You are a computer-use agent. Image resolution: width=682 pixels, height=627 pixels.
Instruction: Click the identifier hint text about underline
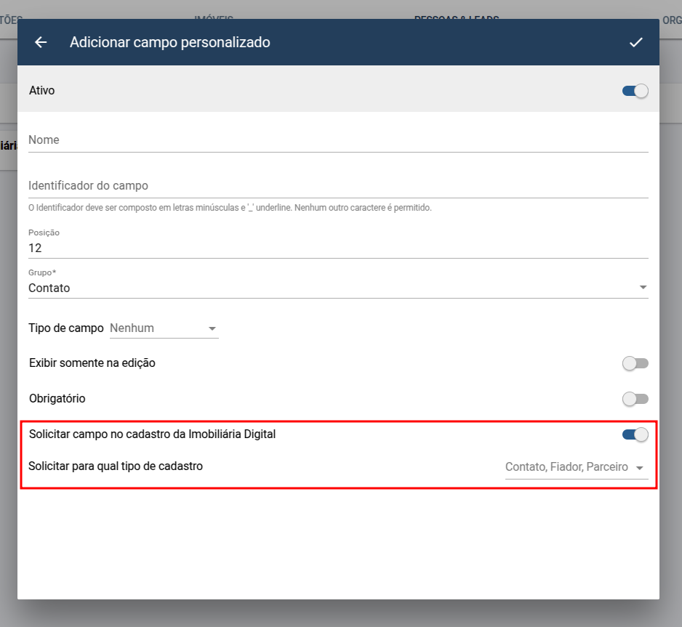tap(230, 208)
